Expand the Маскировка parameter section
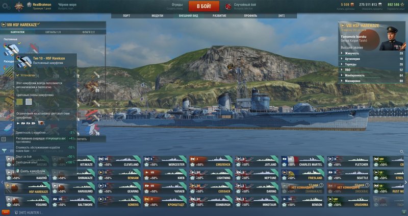This screenshot has width=408, height=216. tap(372, 81)
